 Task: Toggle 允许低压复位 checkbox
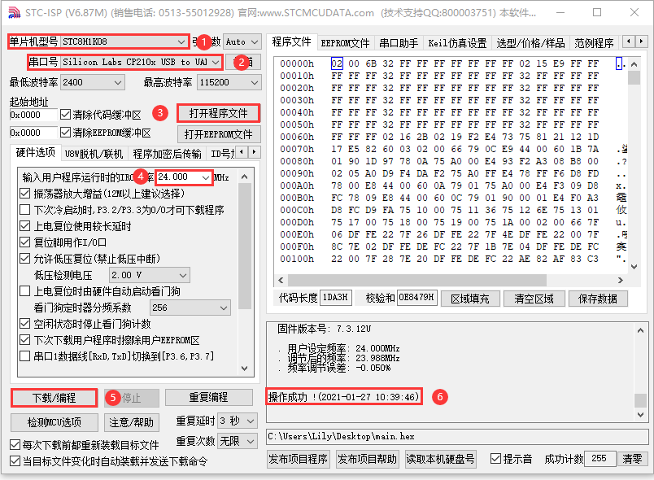click(x=25, y=258)
